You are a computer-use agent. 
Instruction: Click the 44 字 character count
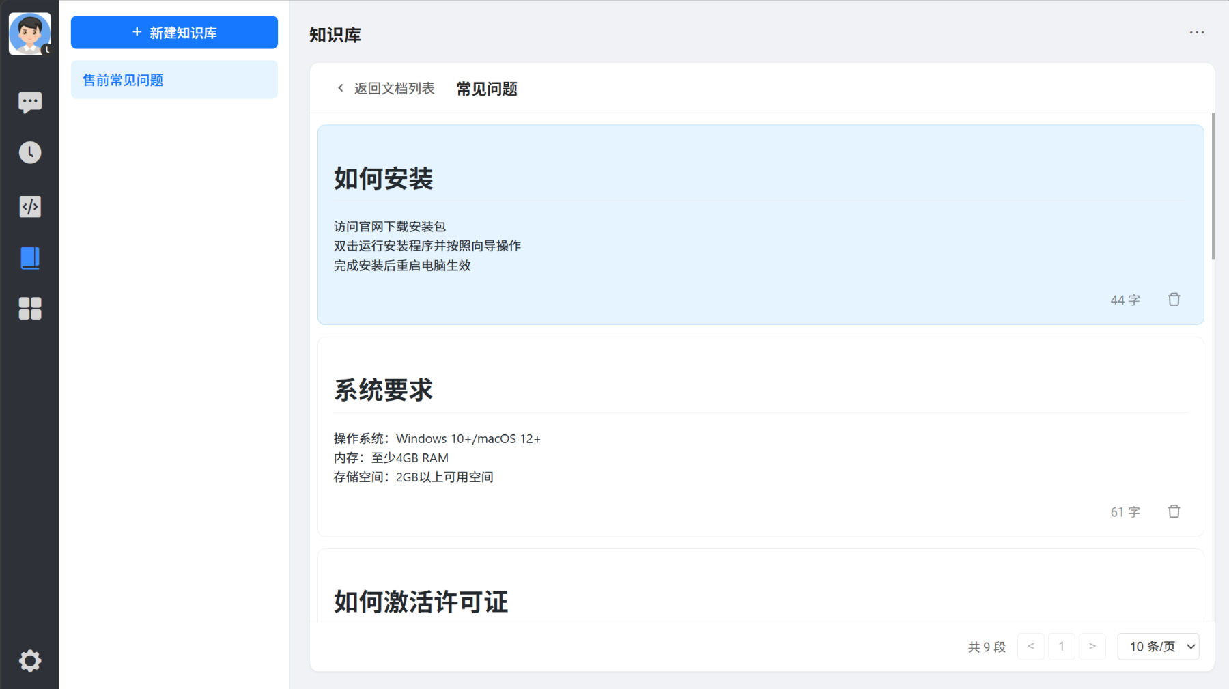click(1125, 300)
